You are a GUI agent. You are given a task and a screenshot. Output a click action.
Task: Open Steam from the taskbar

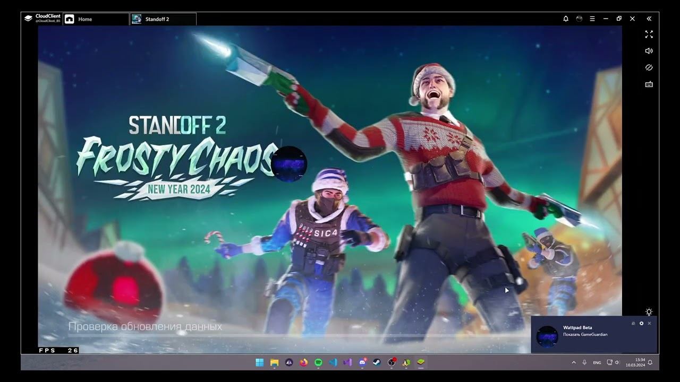[376, 362]
